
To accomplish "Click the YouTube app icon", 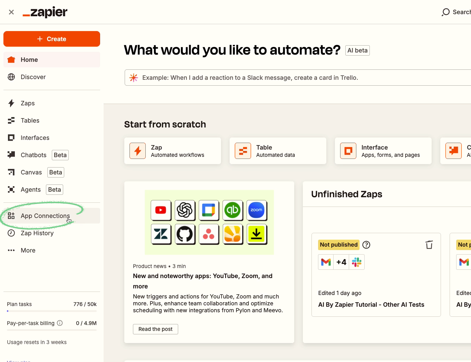I will (x=161, y=210).
